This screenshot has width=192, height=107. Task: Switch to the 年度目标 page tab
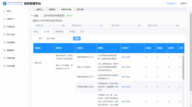[52, 9]
